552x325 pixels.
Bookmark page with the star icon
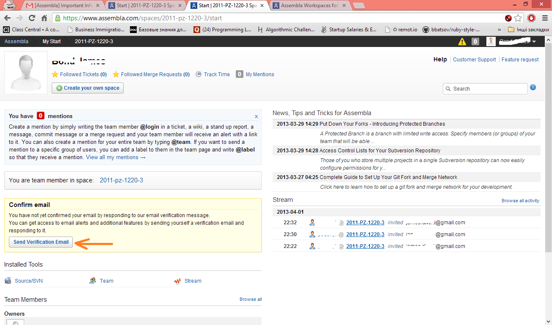pyautogui.click(x=518, y=18)
